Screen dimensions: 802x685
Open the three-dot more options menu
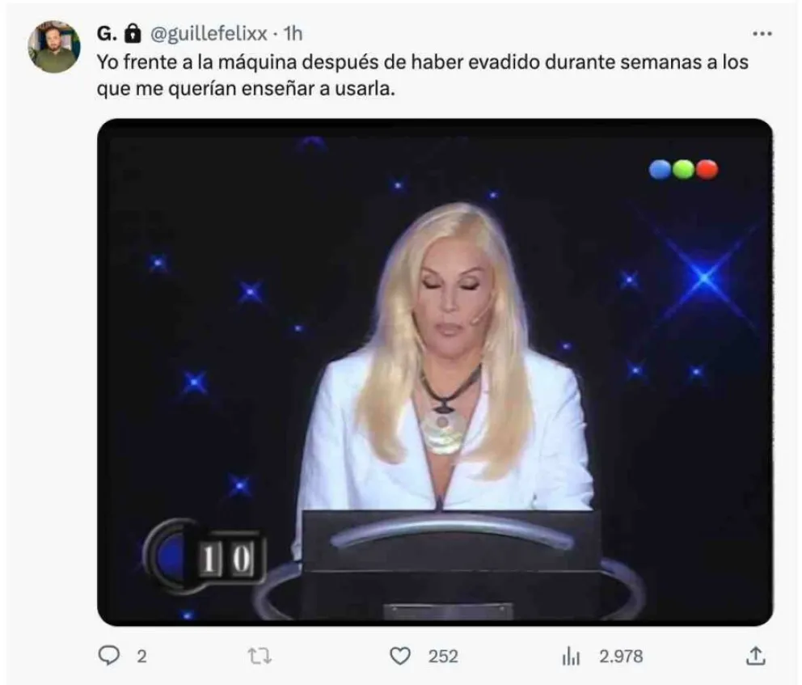pyautogui.click(x=762, y=34)
